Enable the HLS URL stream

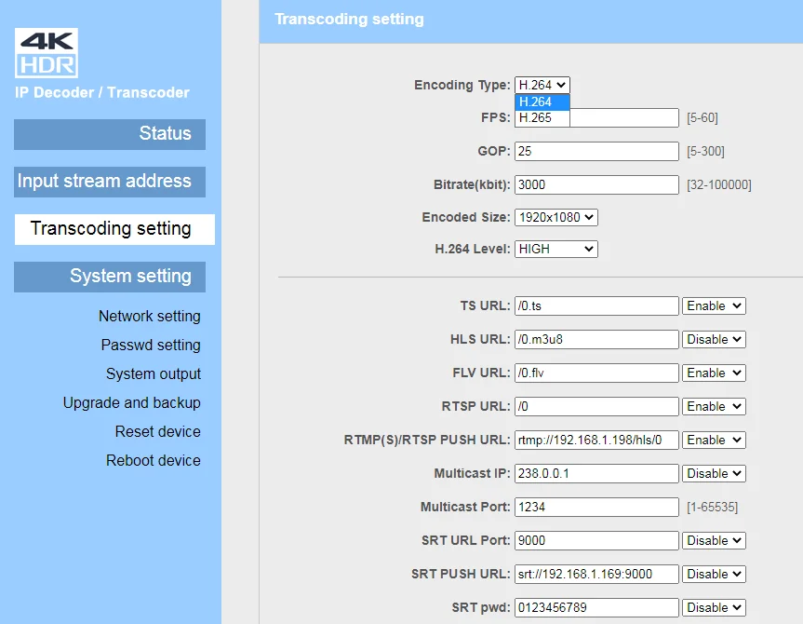[x=714, y=339]
